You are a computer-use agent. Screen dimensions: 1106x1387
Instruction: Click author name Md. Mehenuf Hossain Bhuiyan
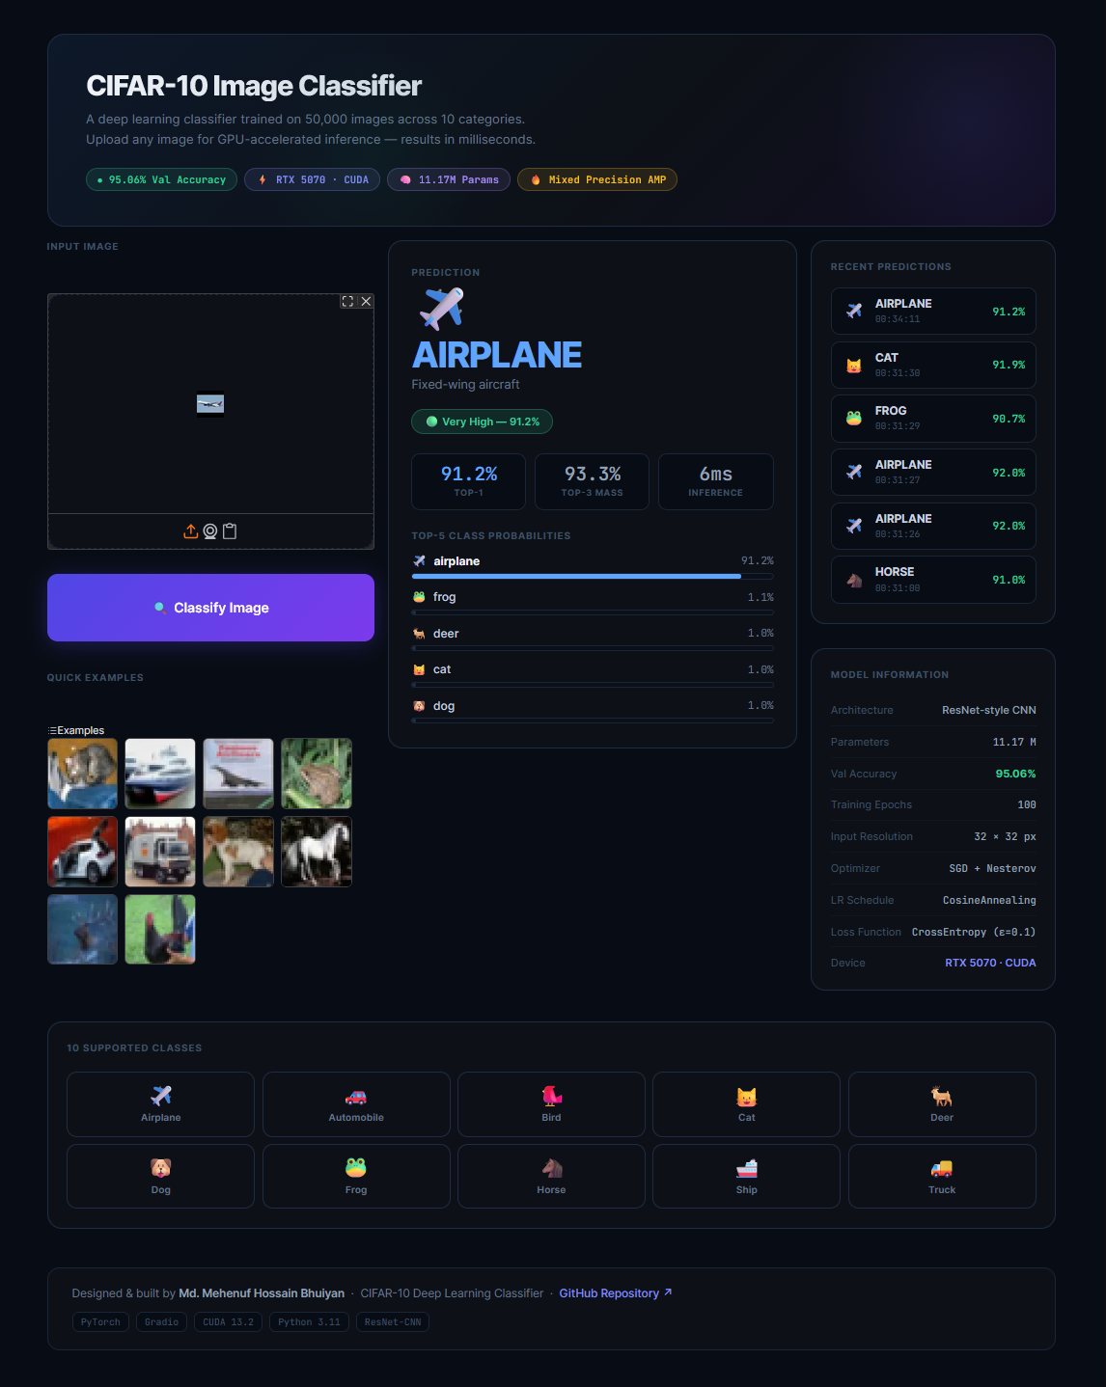click(262, 1293)
